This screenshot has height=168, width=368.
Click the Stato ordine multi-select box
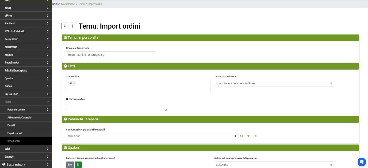click(138, 86)
